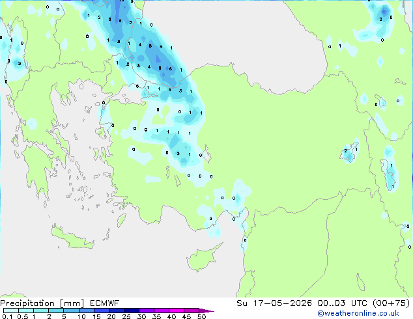Click the 0.5–1 mm legend color box
The width and height of the screenshot is (413, 319).
pyautogui.click(x=26, y=311)
